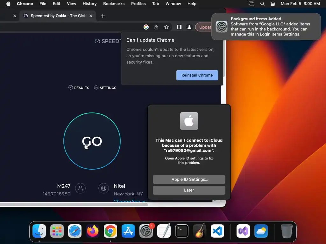Open the Help menu
The width and height of the screenshot is (326, 244).
point(192,4)
